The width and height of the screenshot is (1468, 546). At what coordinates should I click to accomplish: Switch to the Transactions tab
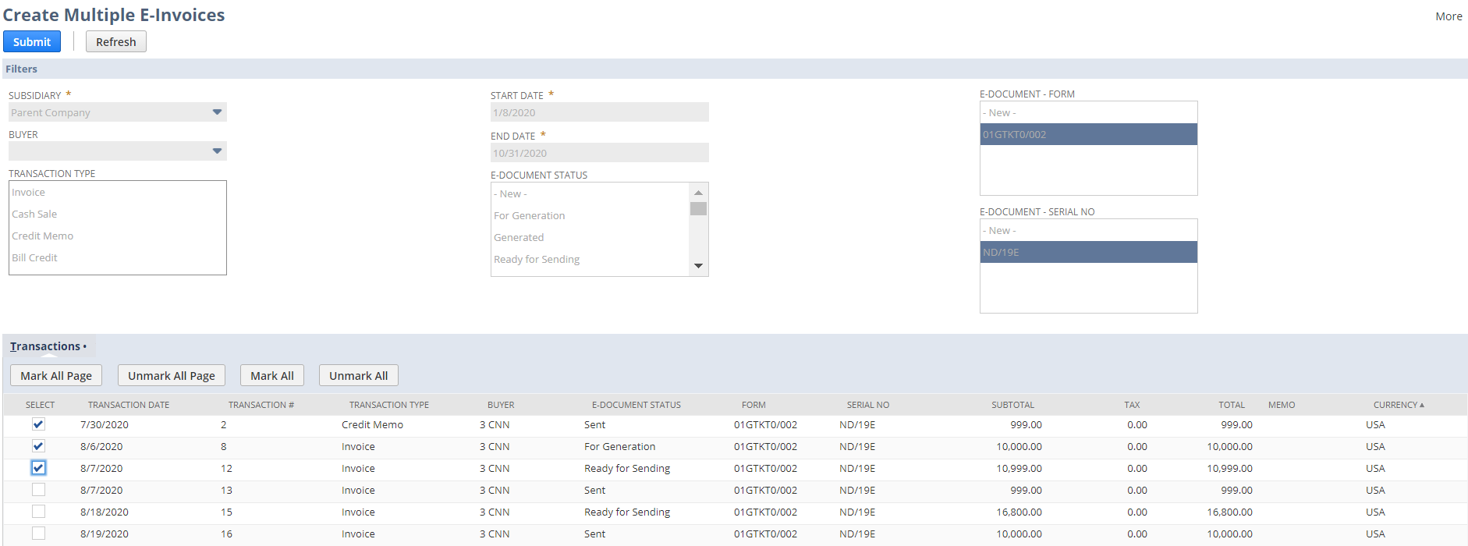[45, 346]
